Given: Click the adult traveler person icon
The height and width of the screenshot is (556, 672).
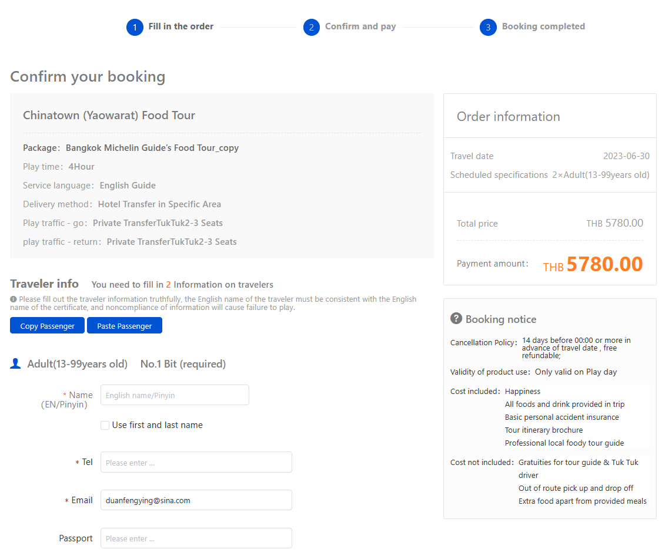Looking at the screenshot, I should coord(16,364).
